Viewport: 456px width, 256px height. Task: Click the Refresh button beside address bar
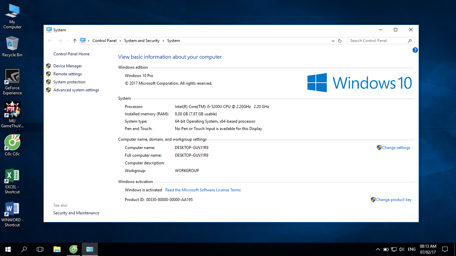click(340, 41)
